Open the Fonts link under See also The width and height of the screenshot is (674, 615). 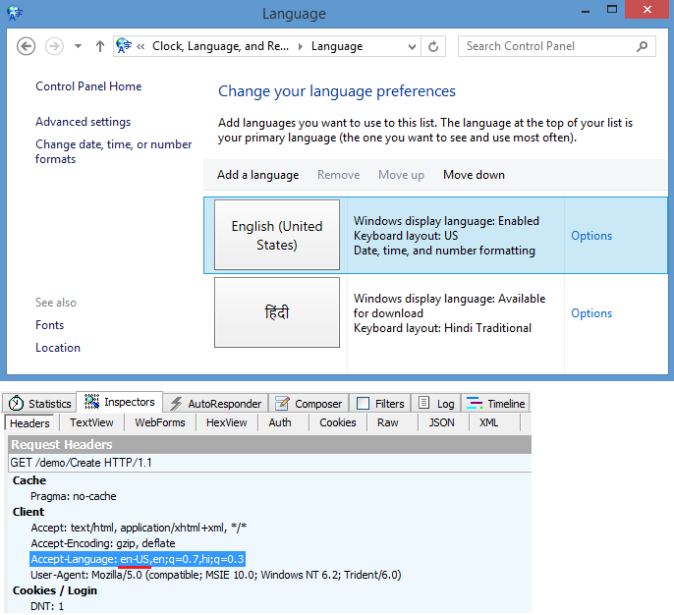pos(49,325)
